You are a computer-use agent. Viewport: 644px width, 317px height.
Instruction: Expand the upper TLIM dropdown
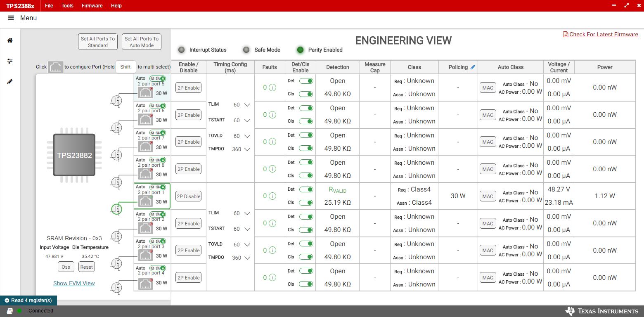(x=247, y=105)
